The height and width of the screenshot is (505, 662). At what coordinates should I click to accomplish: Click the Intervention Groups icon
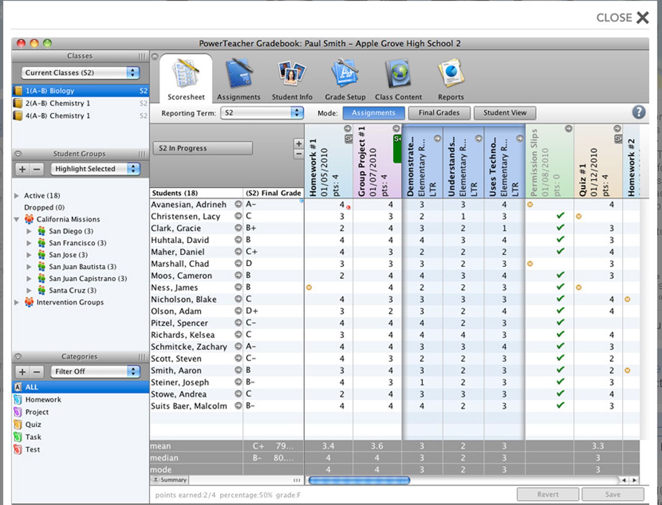pos(29,302)
